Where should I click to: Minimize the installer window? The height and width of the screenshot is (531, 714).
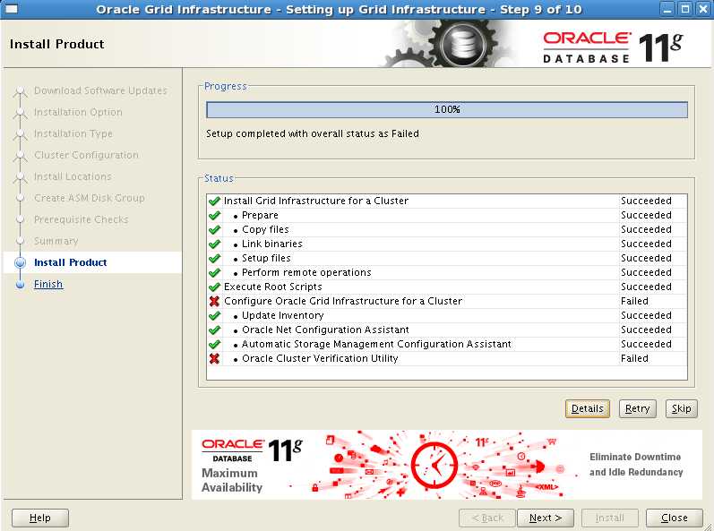coord(667,9)
